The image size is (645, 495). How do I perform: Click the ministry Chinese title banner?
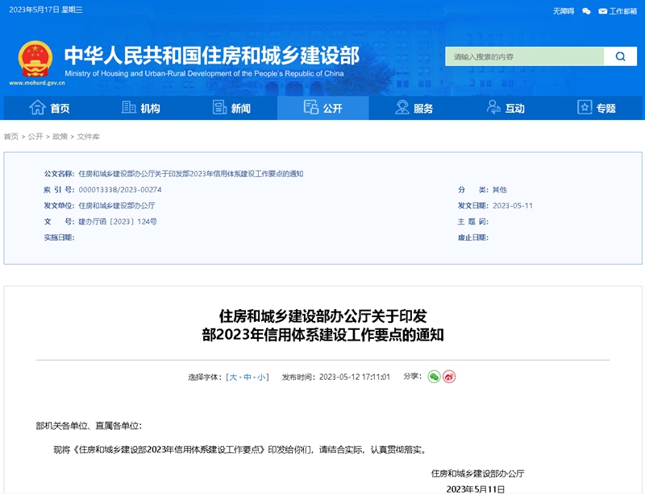(212, 55)
